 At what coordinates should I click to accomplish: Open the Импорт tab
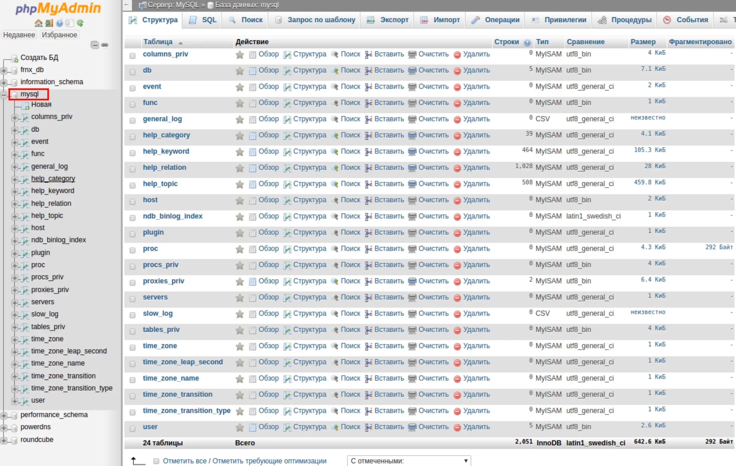click(440, 20)
